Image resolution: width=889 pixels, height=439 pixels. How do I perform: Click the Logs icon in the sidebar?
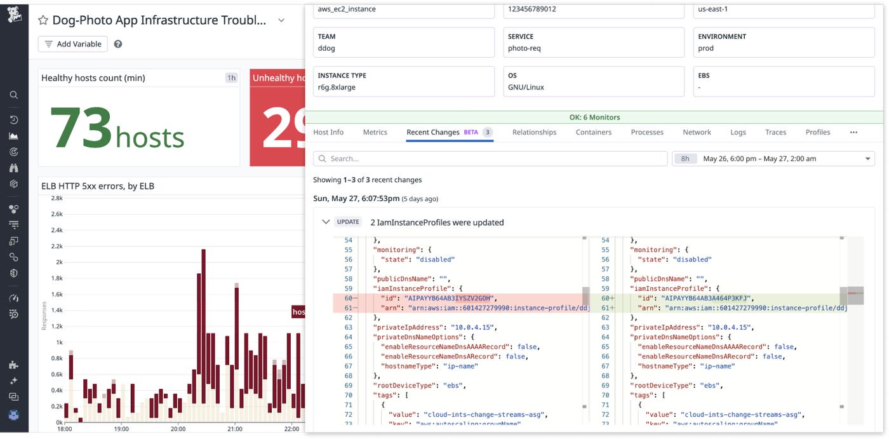click(14, 224)
